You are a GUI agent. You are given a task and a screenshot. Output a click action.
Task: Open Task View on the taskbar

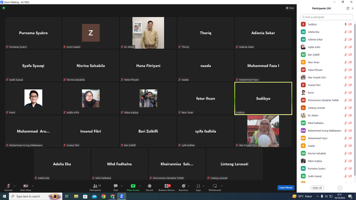[67, 196]
